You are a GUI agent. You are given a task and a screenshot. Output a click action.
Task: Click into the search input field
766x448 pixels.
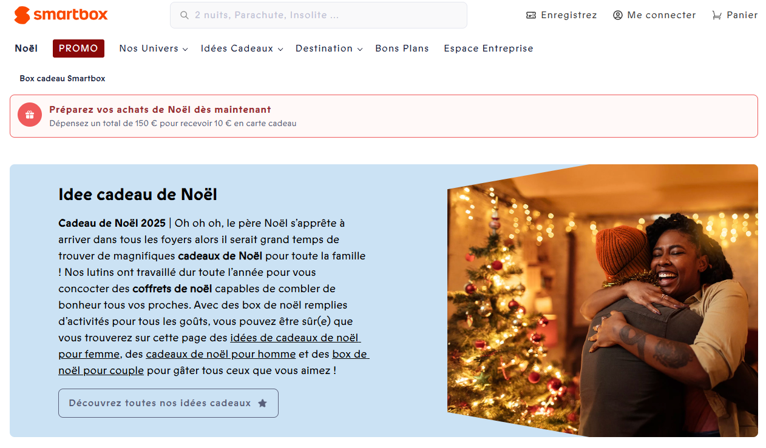tap(319, 15)
